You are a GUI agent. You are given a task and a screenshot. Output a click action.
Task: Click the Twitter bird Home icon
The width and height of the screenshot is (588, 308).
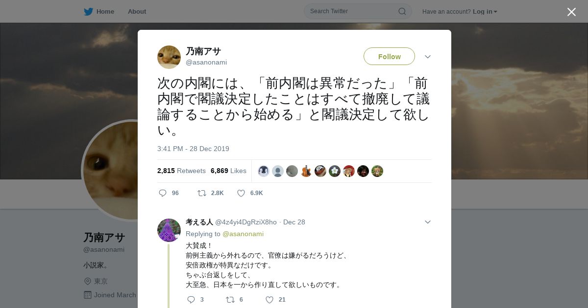[x=88, y=11]
